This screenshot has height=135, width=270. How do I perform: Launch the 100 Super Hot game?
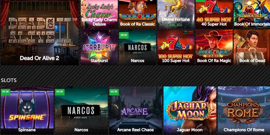176,47
